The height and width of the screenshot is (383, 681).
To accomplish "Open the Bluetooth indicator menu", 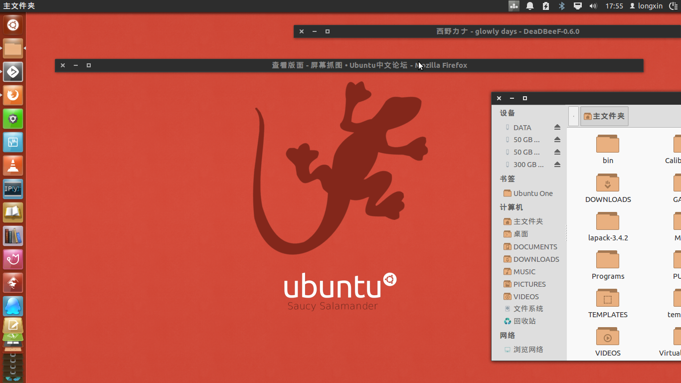I will coord(561,6).
